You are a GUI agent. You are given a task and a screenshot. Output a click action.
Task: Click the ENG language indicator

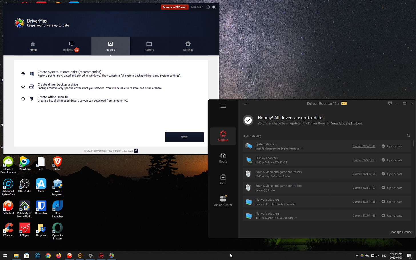click(384, 256)
